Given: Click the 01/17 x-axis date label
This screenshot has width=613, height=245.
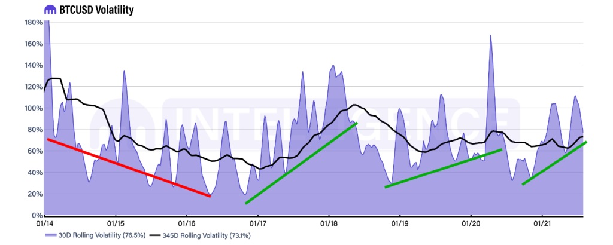Looking at the screenshot, I should (x=257, y=224).
